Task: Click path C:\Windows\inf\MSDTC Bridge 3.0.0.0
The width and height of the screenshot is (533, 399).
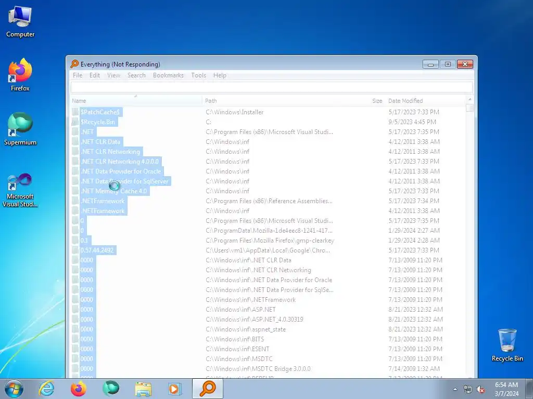Action: [258, 368]
